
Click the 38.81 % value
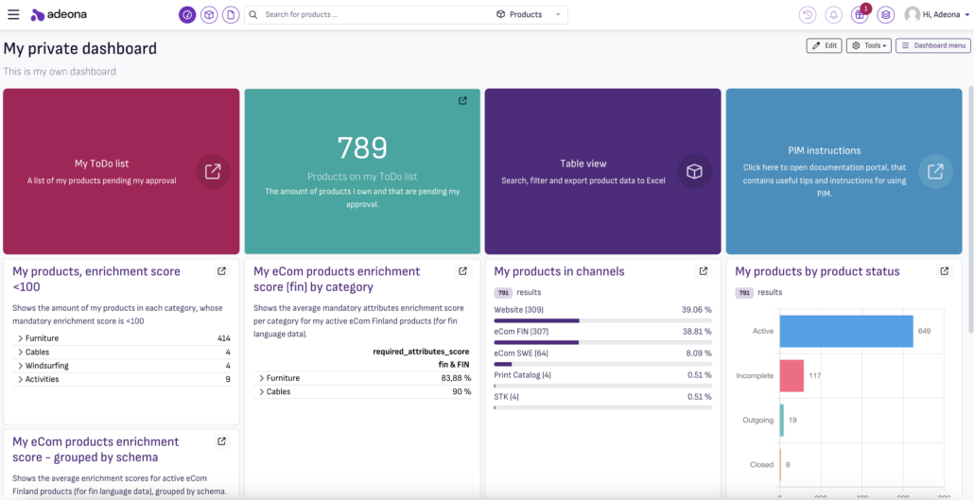(x=697, y=332)
